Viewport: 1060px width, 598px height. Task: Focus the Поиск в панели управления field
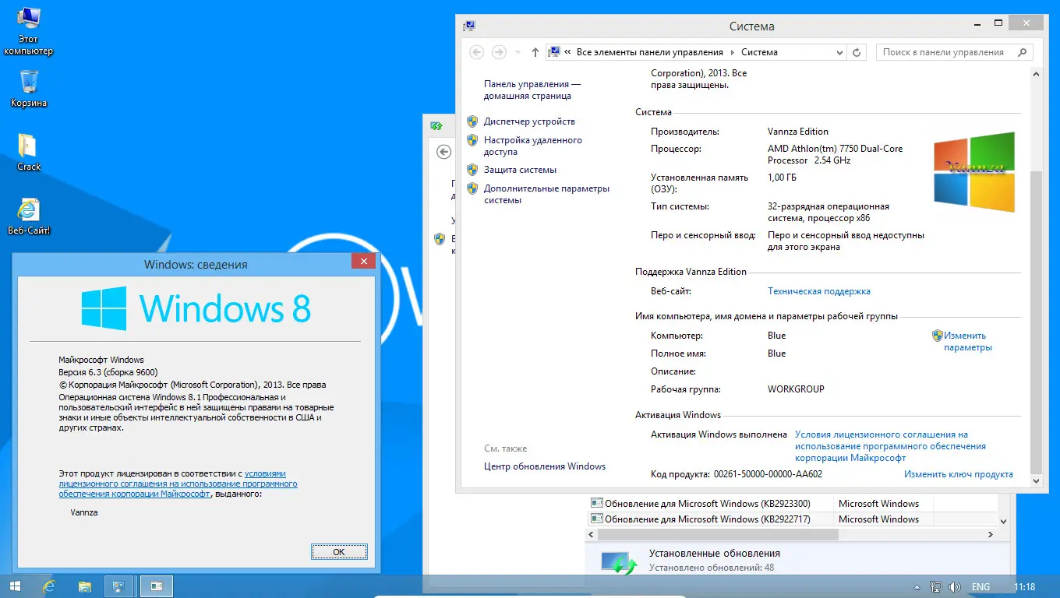coord(945,52)
